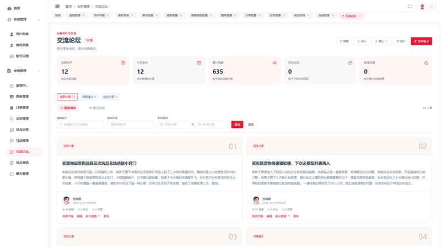Switch to the 系统管理 page tab

(75, 15)
